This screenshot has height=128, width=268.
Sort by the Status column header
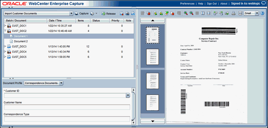pyautogui.click(x=100, y=21)
